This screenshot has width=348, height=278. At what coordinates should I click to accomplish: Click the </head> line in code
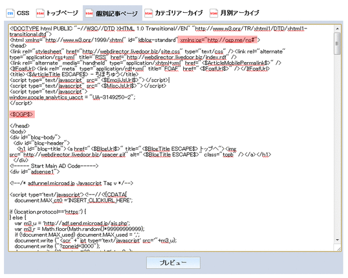(x=20, y=126)
